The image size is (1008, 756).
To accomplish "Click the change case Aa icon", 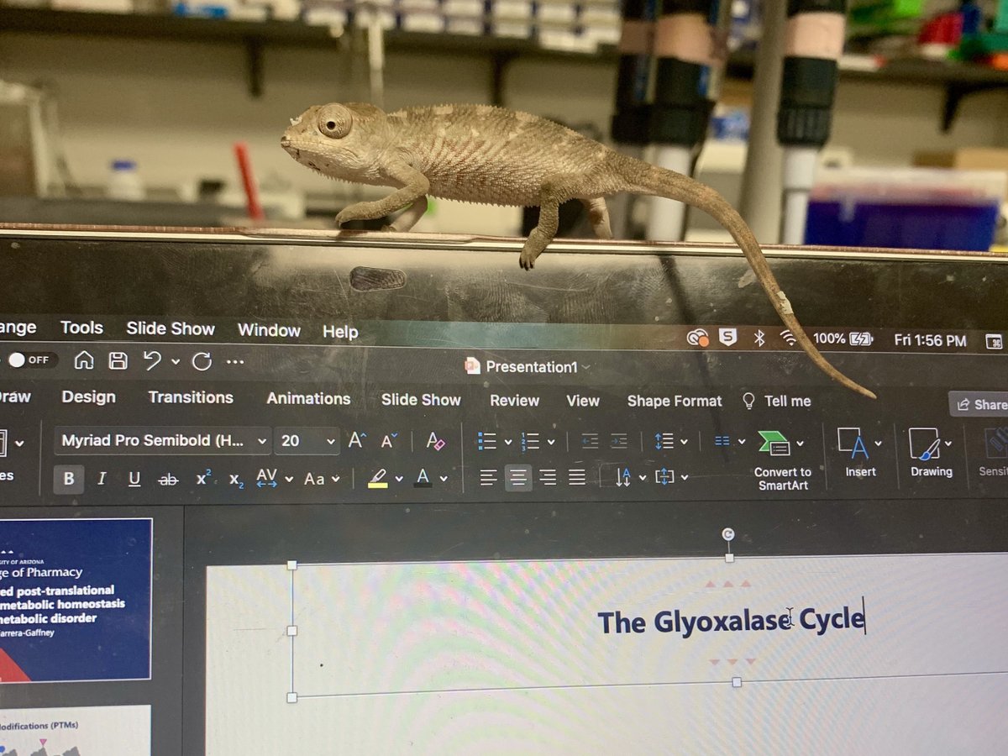I will 314,479.
